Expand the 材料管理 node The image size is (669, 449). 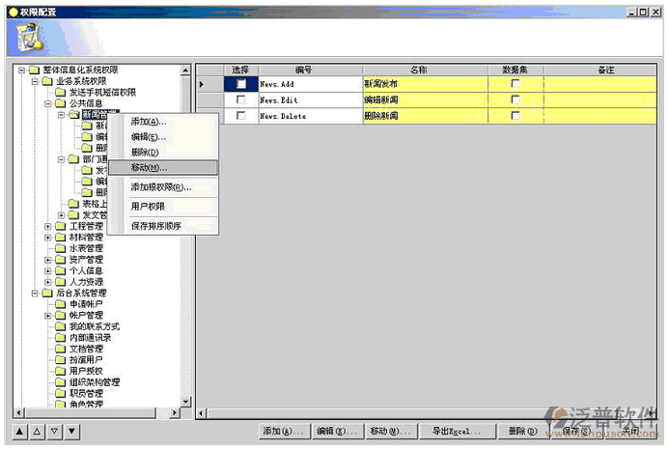(48, 238)
